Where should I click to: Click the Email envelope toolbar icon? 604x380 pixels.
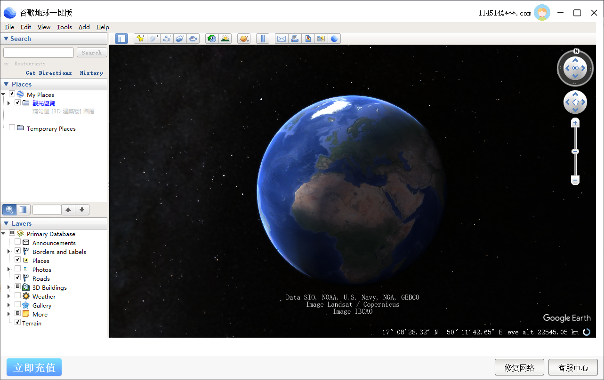tap(282, 39)
